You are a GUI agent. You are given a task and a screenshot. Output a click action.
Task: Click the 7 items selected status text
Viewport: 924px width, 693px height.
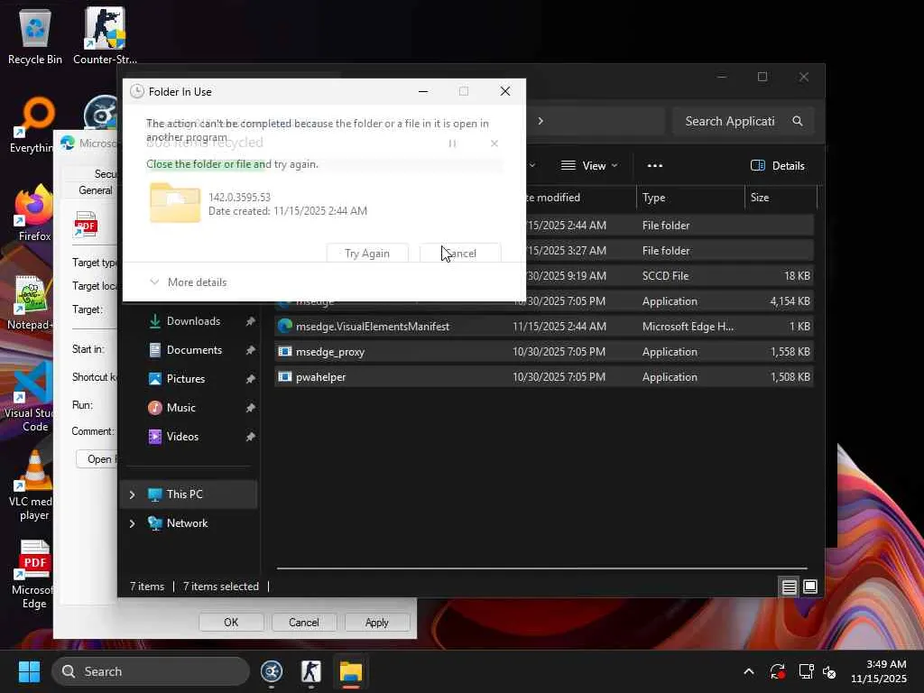click(x=221, y=587)
